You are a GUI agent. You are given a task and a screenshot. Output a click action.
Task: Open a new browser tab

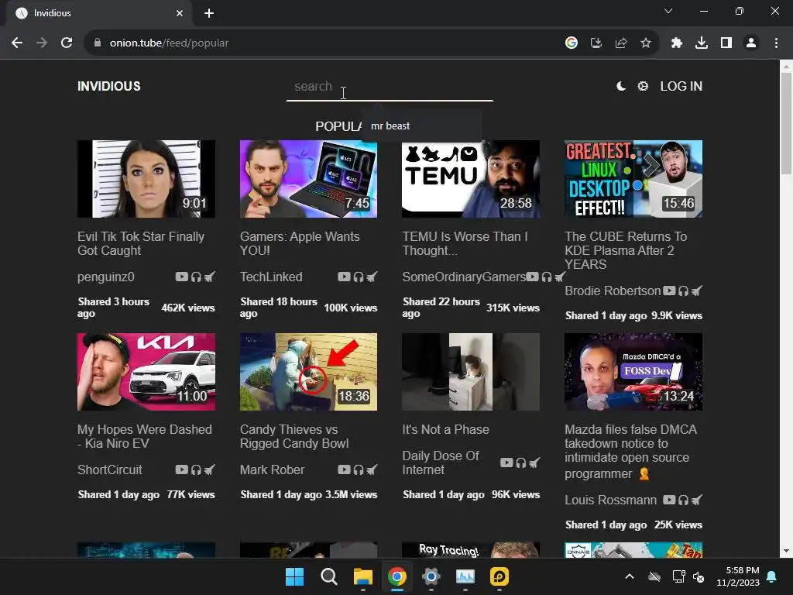coord(209,13)
